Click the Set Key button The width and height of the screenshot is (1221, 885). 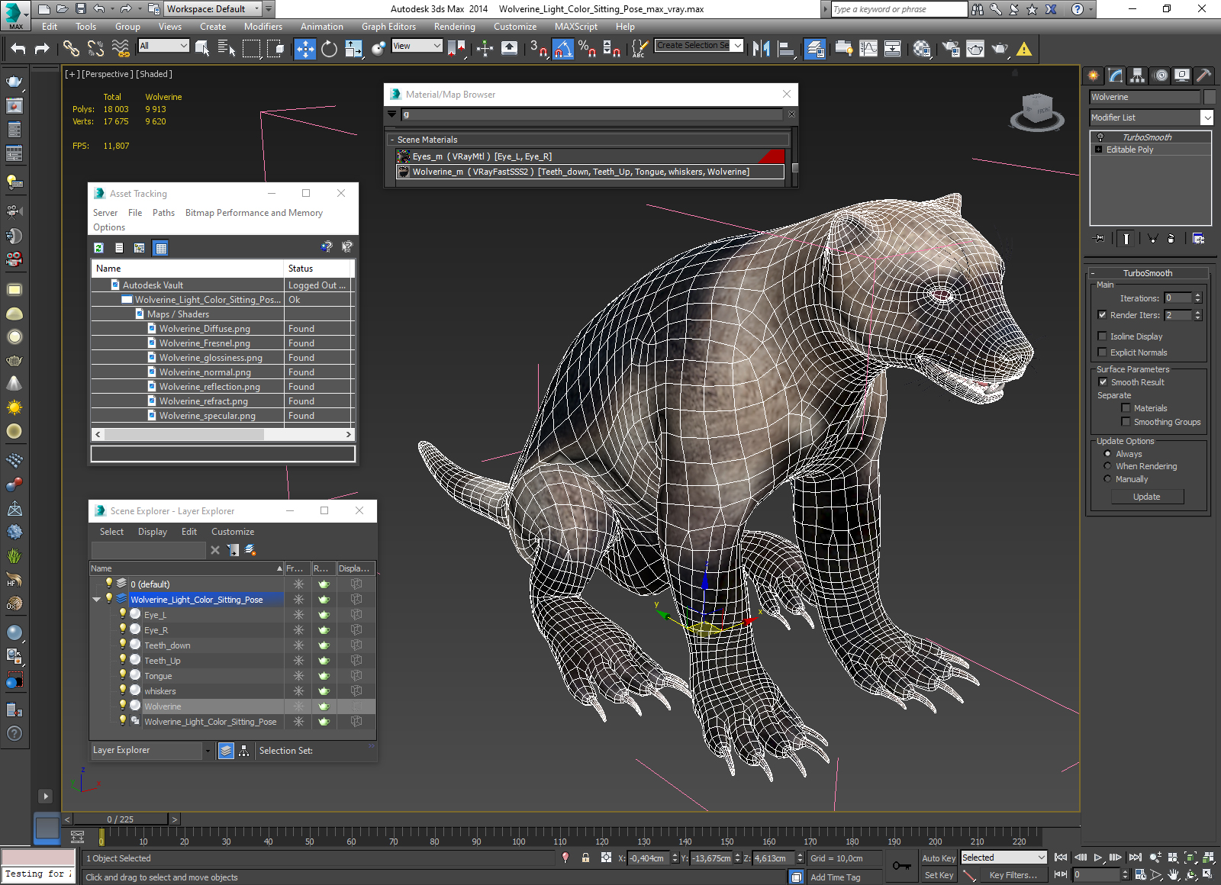pyautogui.click(x=938, y=875)
